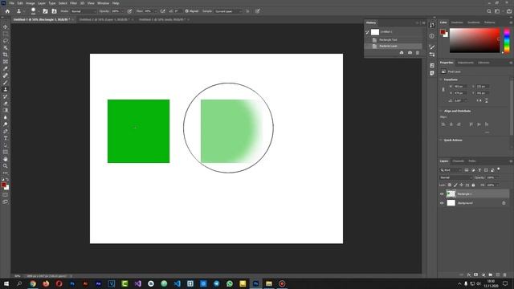
Task: Open the Clone Source panel icon
Action: (54, 11)
